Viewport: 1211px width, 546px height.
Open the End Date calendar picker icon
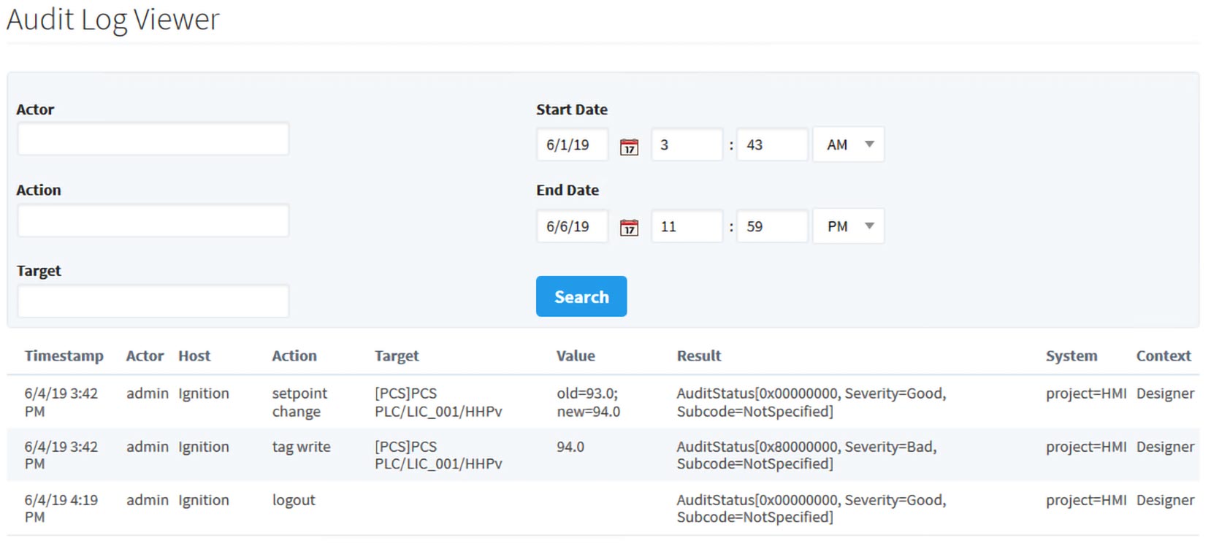tap(629, 228)
